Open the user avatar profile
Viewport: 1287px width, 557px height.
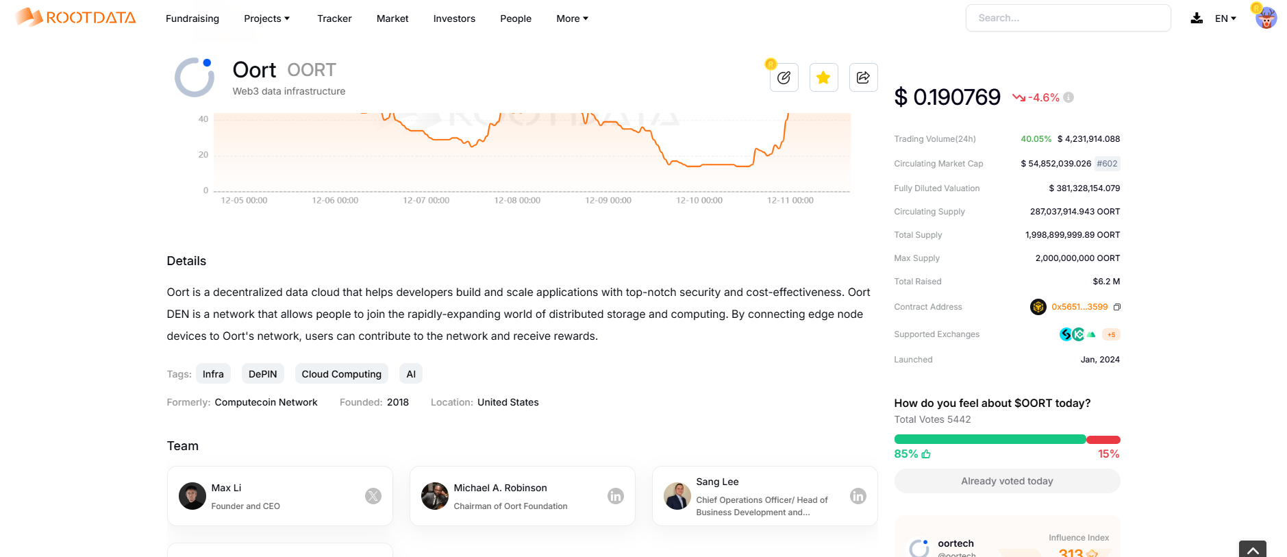[x=1266, y=18]
